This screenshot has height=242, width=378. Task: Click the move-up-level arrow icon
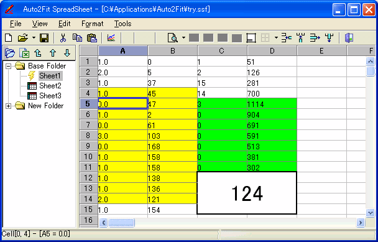[x=38, y=53]
